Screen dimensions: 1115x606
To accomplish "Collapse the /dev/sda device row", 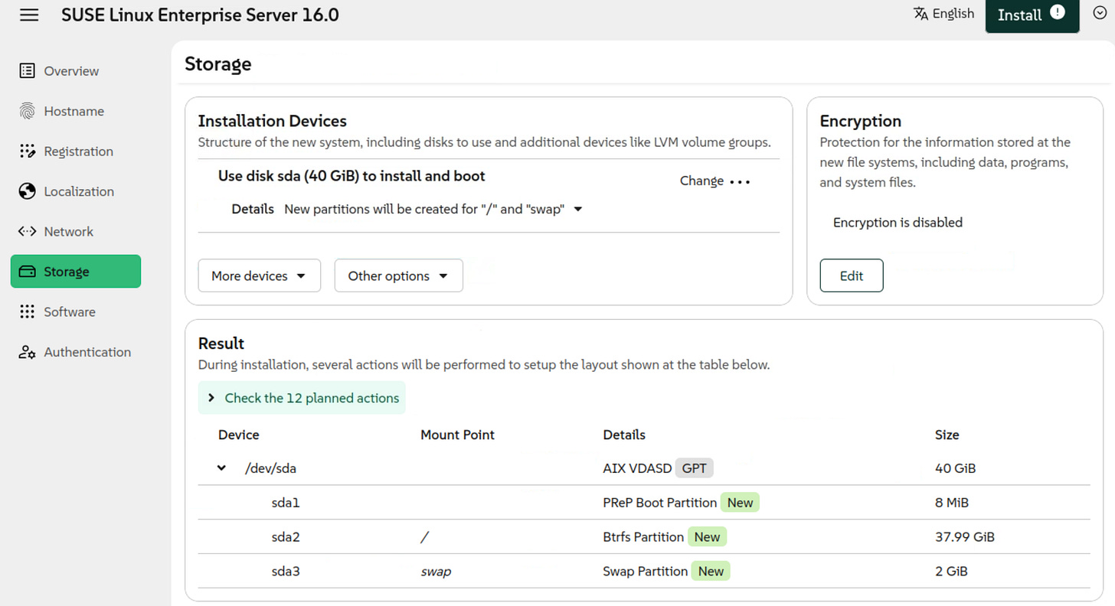I will click(x=221, y=468).
